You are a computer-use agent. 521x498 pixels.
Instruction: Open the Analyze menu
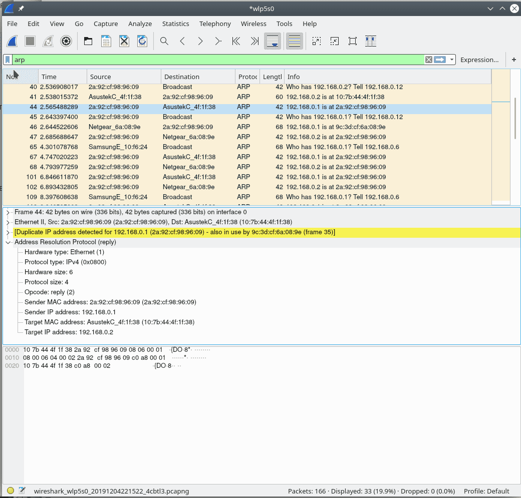tap(140, 24)
